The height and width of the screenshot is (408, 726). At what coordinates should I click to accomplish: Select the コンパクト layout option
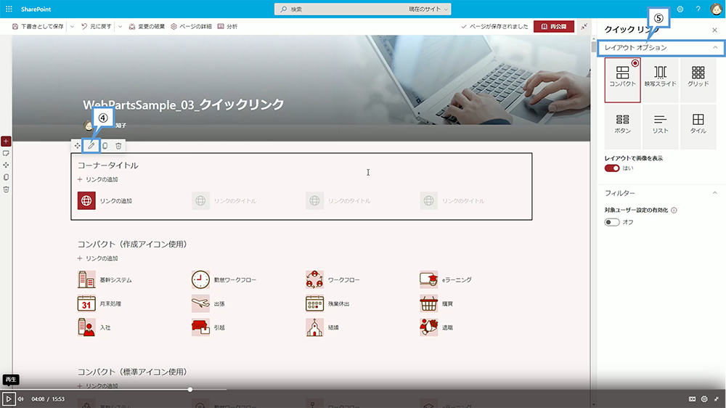(622, 80)
